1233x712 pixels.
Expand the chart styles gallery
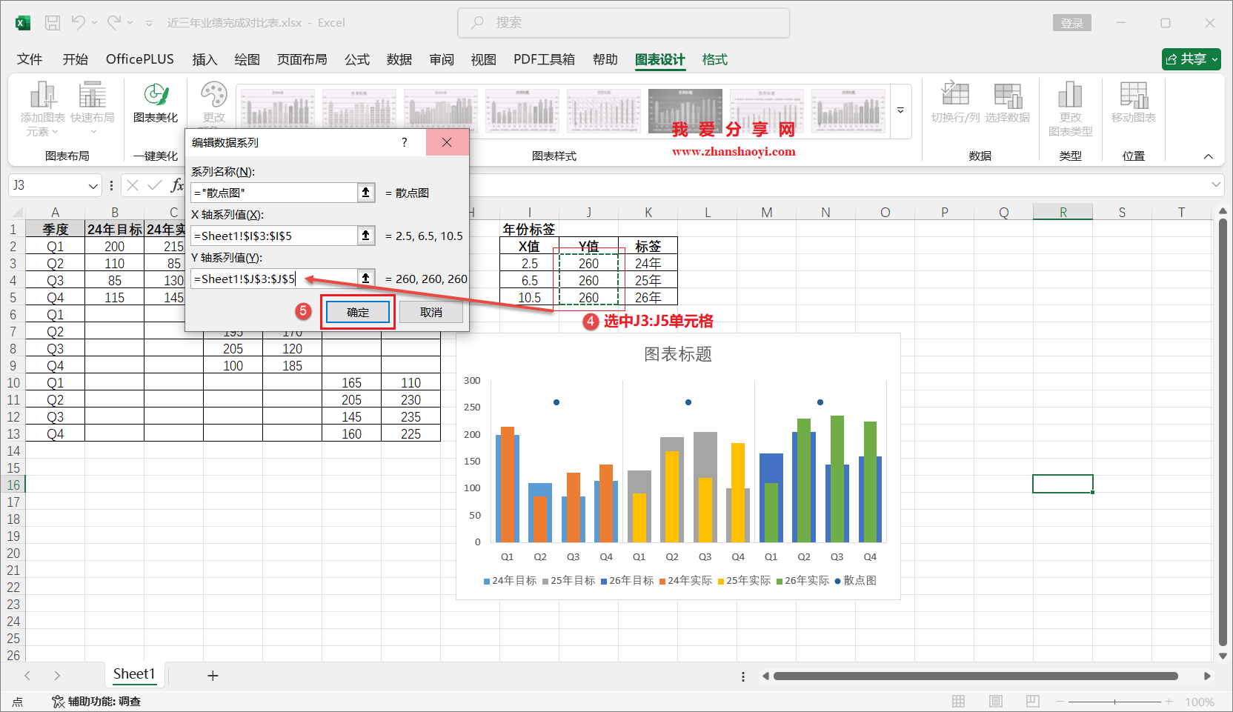[x=901, y=111]
